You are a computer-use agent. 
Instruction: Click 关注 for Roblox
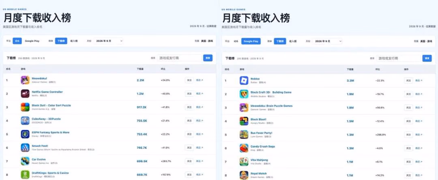click(x=408, y=80)
